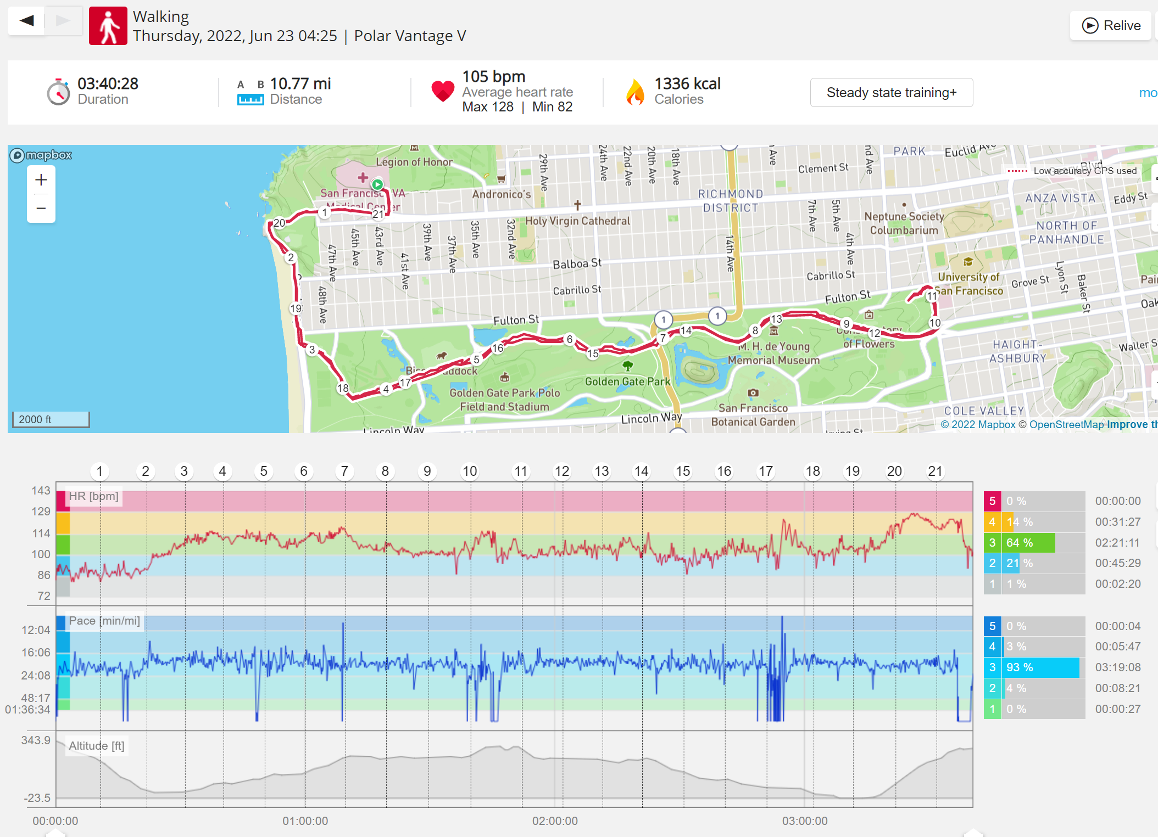Open Steady state training+ benefit box
1158x837 pixels.
click(x=892, y=92)
